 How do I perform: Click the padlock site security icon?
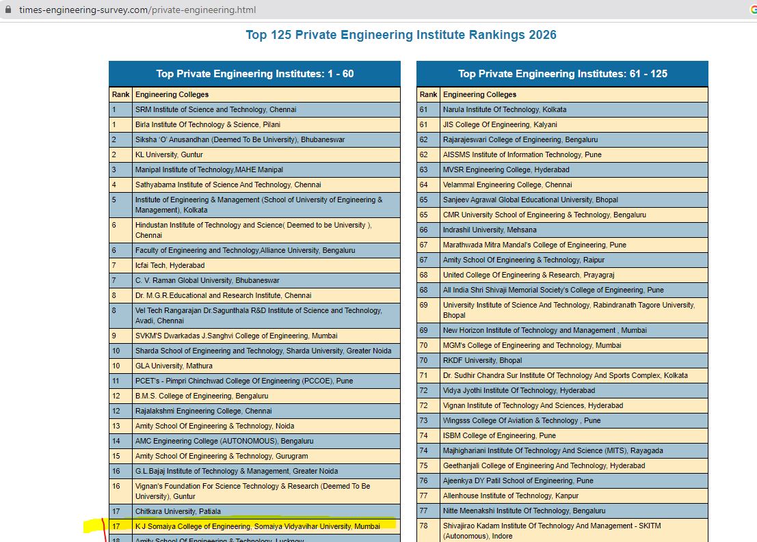8,10
